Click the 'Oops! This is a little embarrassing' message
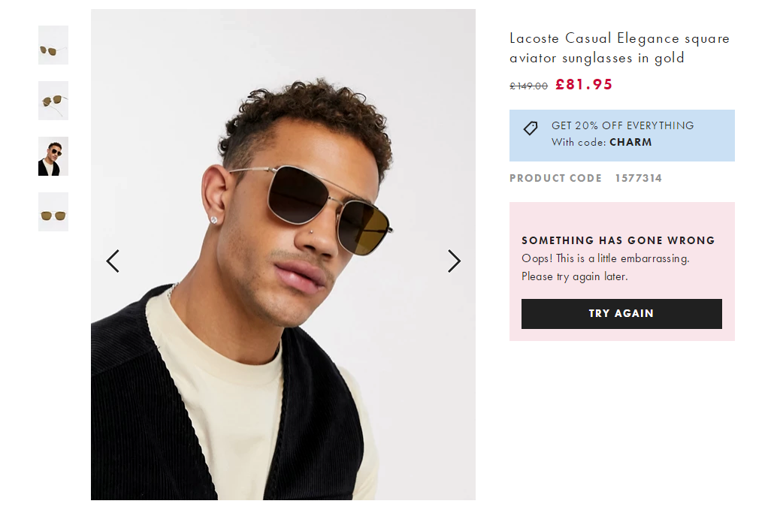 coord(605,258)
